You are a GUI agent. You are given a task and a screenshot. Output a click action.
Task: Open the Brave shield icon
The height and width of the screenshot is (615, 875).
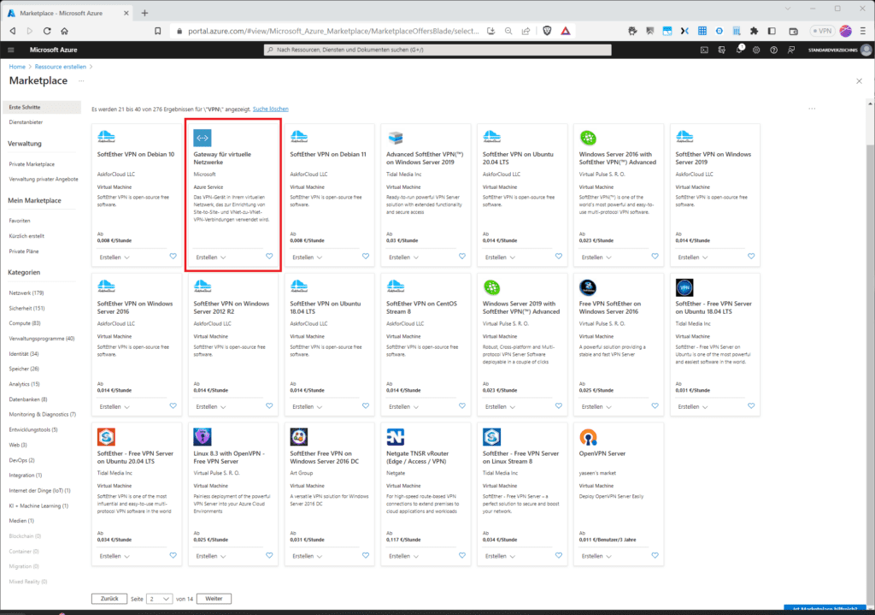click(547, 31)
